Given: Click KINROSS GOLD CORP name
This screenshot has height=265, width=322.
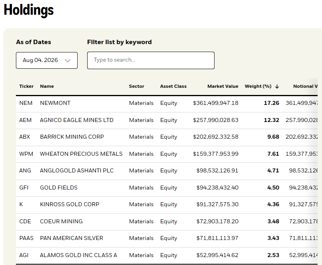Looking at the screenshot, I should [x=70, y=204].
